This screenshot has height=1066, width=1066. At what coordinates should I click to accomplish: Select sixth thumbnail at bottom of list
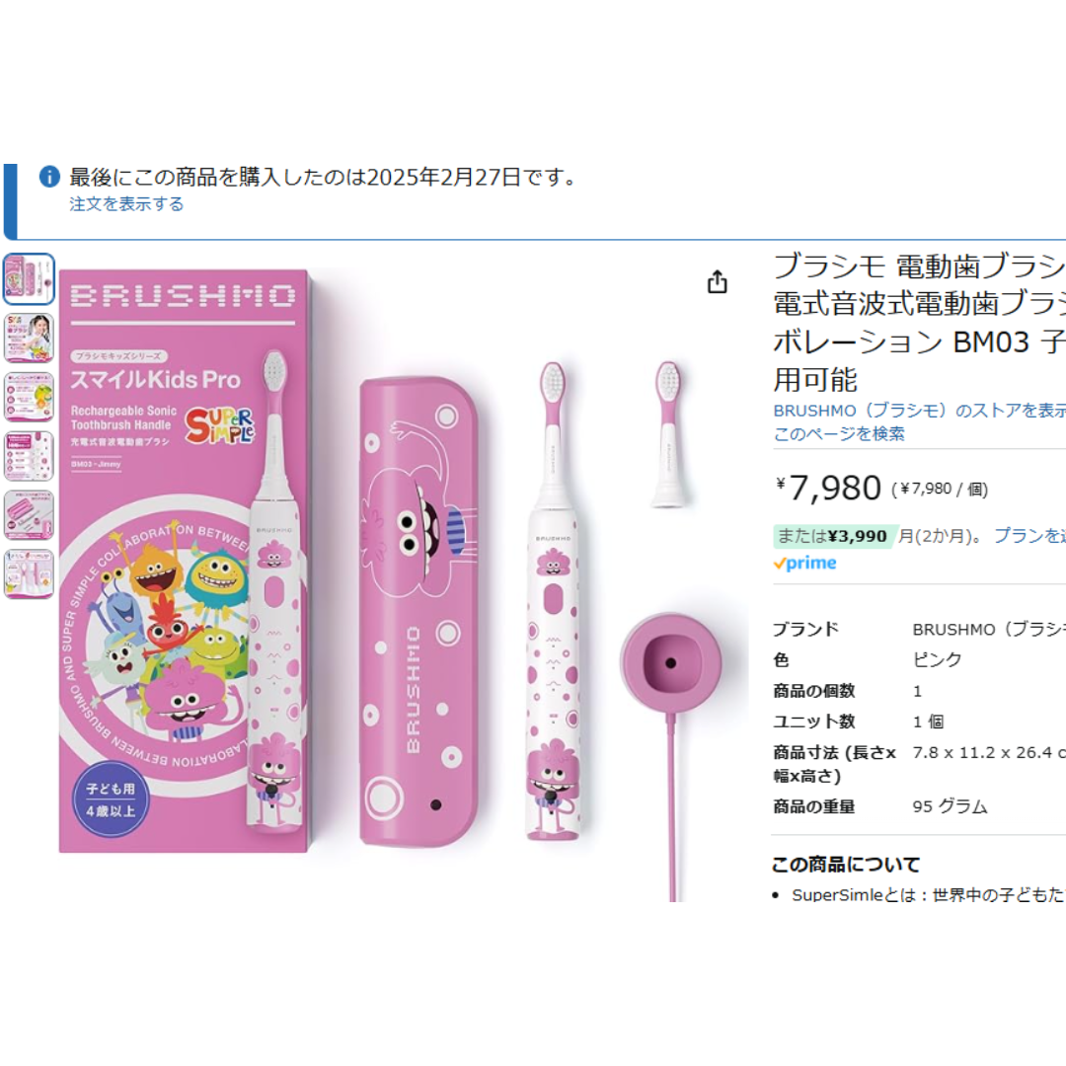29,574
